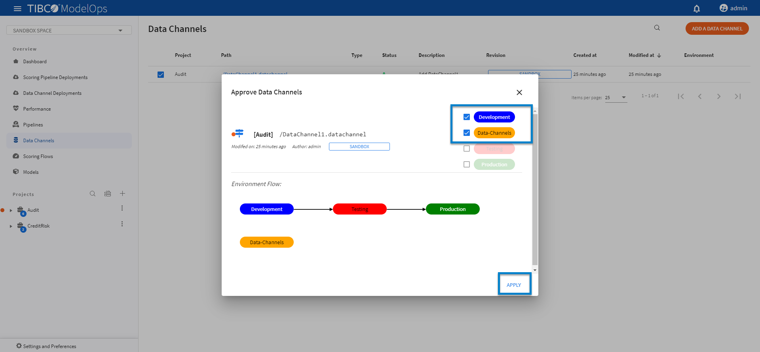Viewport: 760px width, 352px height.
Task: Click the Audit project briefcase icon
Action: [x=21, y=210]
